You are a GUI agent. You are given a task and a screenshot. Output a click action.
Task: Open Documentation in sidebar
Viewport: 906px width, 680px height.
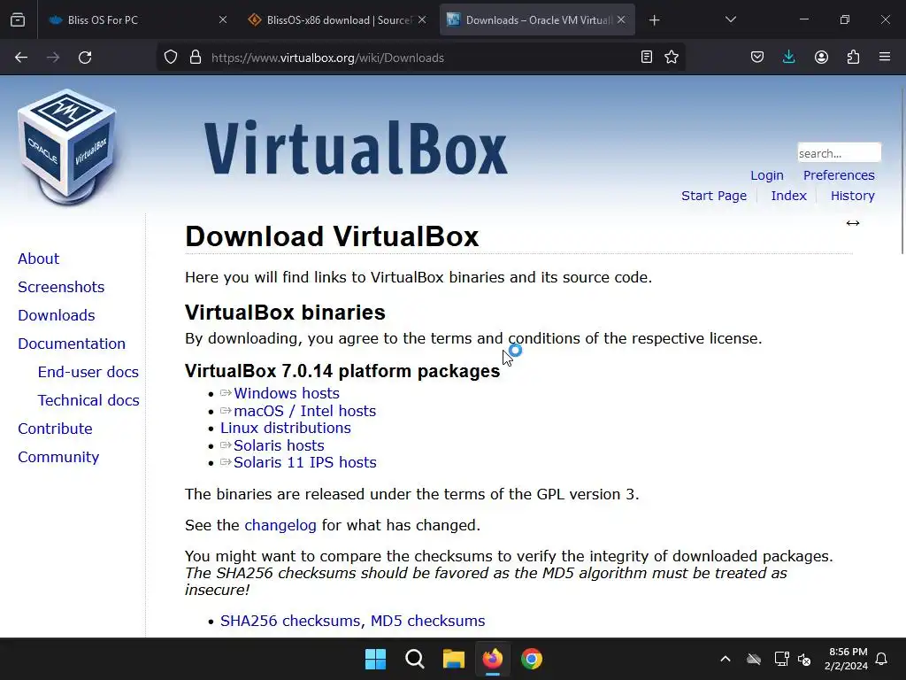72,344
